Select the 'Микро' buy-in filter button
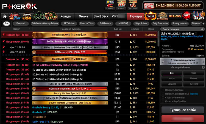Viewport: 206px width, 124px height. click(x=171, y=78)
